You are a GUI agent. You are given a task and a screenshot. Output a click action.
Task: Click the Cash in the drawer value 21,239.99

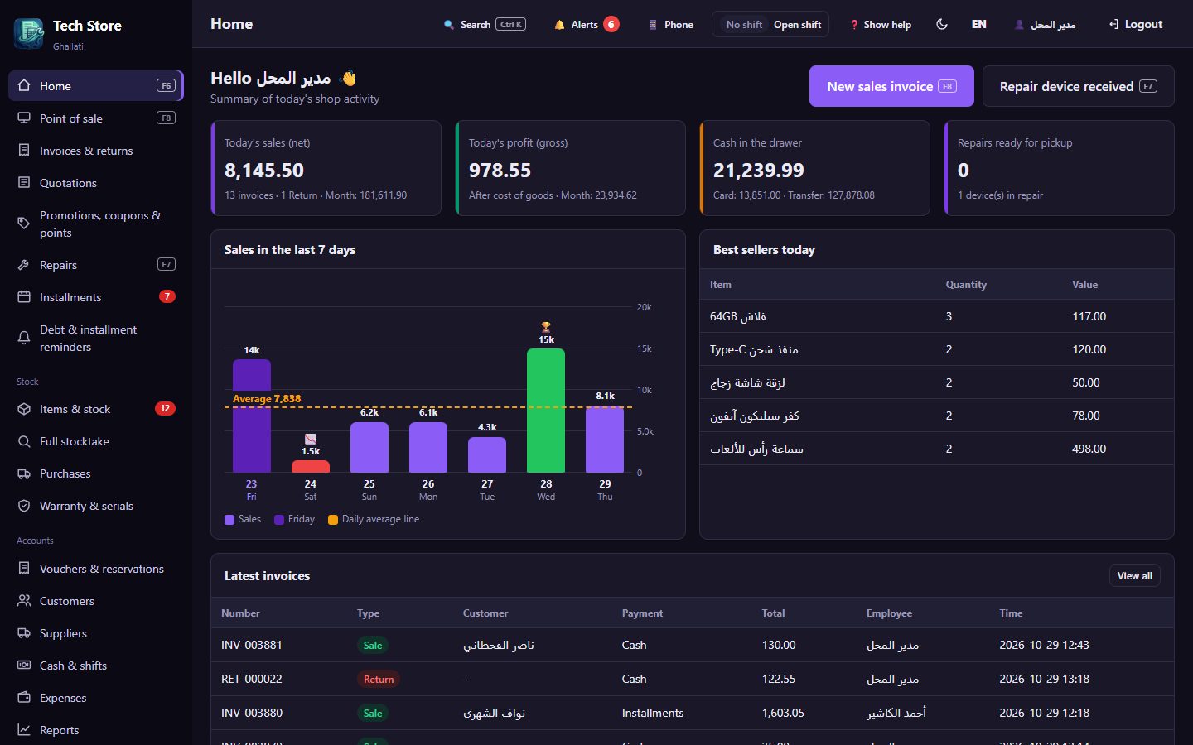(x=759, y=171)
